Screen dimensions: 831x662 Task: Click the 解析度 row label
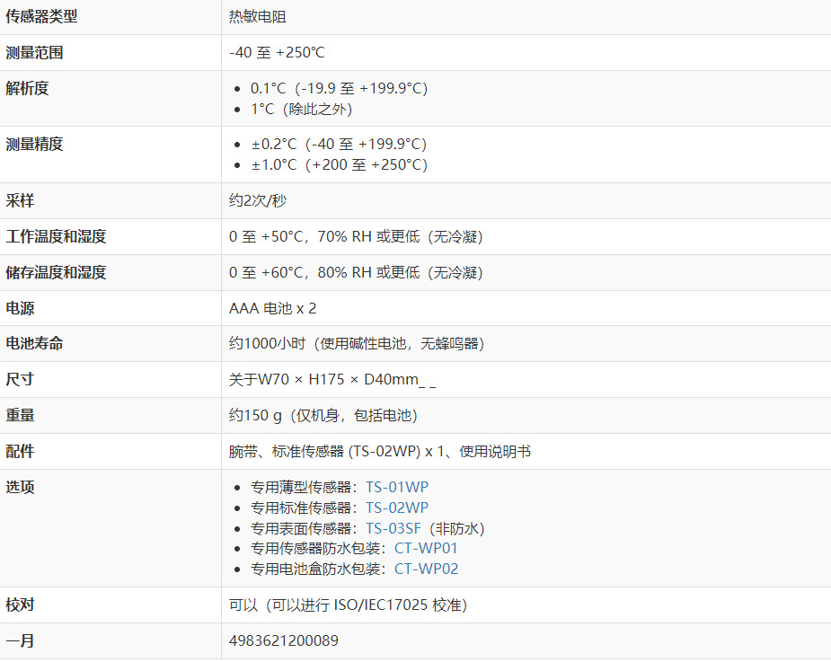[28, 88]
